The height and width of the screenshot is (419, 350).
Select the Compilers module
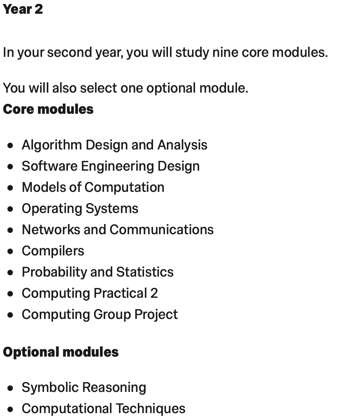53,251
